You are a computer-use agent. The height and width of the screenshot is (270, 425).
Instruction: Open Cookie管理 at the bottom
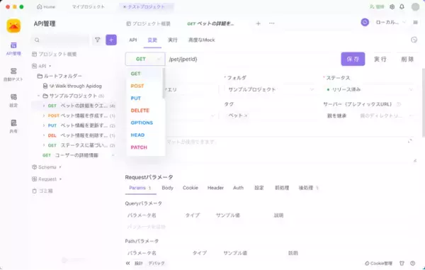(379, 263)
